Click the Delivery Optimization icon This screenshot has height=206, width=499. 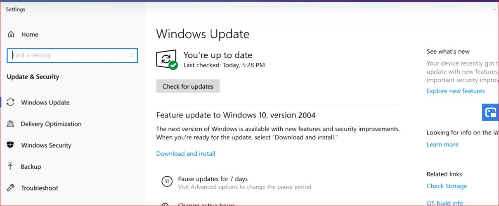(x=11, y=124)
